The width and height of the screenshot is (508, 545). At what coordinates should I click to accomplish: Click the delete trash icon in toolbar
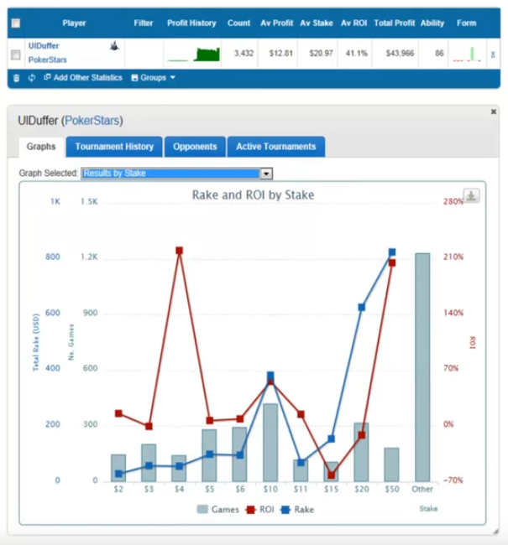[16, 77]
